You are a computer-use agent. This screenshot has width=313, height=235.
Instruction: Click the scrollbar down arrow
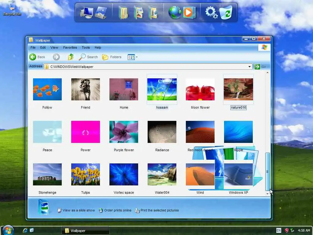pyautogui.click(x=267, y=194)
